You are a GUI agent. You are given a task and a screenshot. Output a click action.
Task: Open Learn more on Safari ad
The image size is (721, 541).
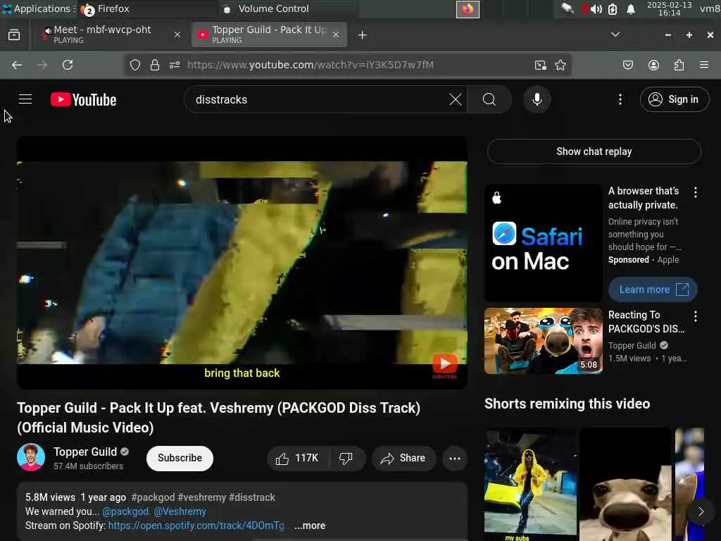coord(653,290)
